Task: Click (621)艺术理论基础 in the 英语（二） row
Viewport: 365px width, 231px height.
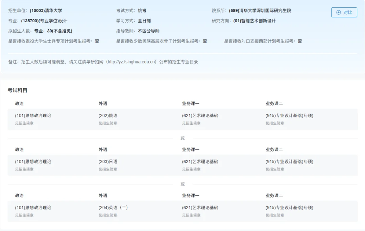Action: pos(200,207)
